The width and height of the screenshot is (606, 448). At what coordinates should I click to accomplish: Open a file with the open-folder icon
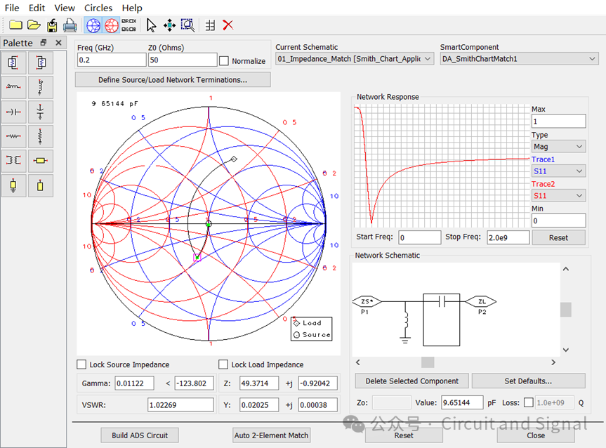(34, 25)
